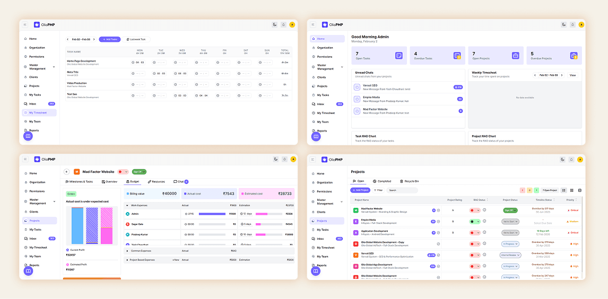Image resolution: width=608 pixels, height=299 pixels.
Task: Toggle the check circle for Application Development project
Action: click(x=438, y=233)
